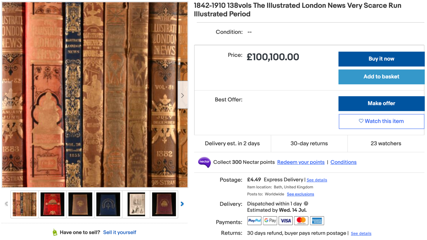Click the delivery help question mark icon
This screenshot has width=427, height=240.
pyautogui.click(x=306, y=203)
